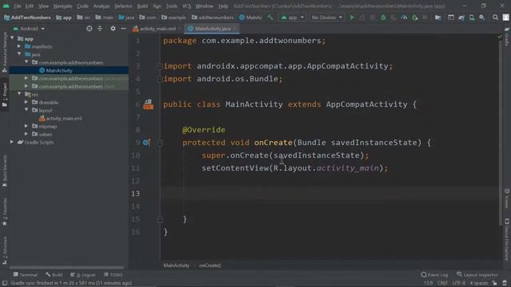This screenshot has width=511, height=287.
Task: Open the app run configuration dropdown
Action: 292,18
